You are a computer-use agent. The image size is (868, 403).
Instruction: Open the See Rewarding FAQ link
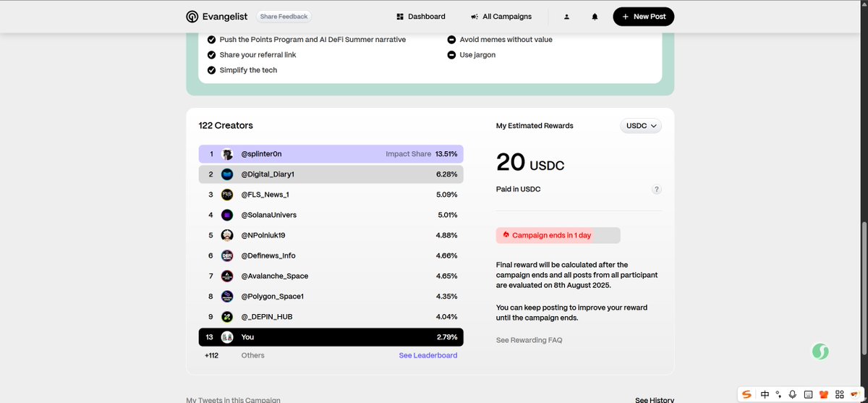point(529,340)
